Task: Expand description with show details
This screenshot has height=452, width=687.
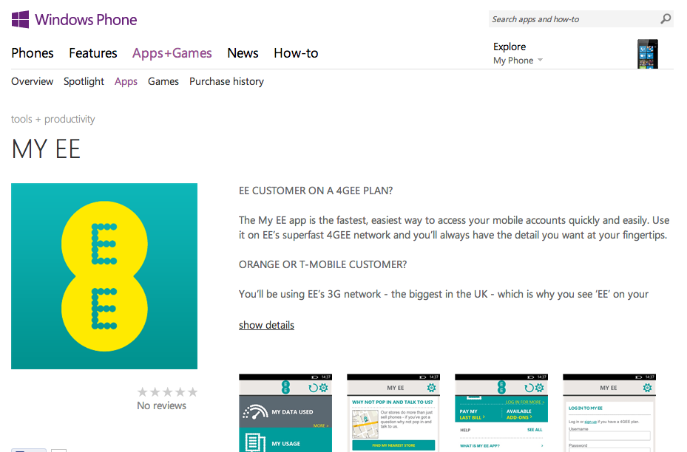Action: pyautogui.click(x=266, y=325)
